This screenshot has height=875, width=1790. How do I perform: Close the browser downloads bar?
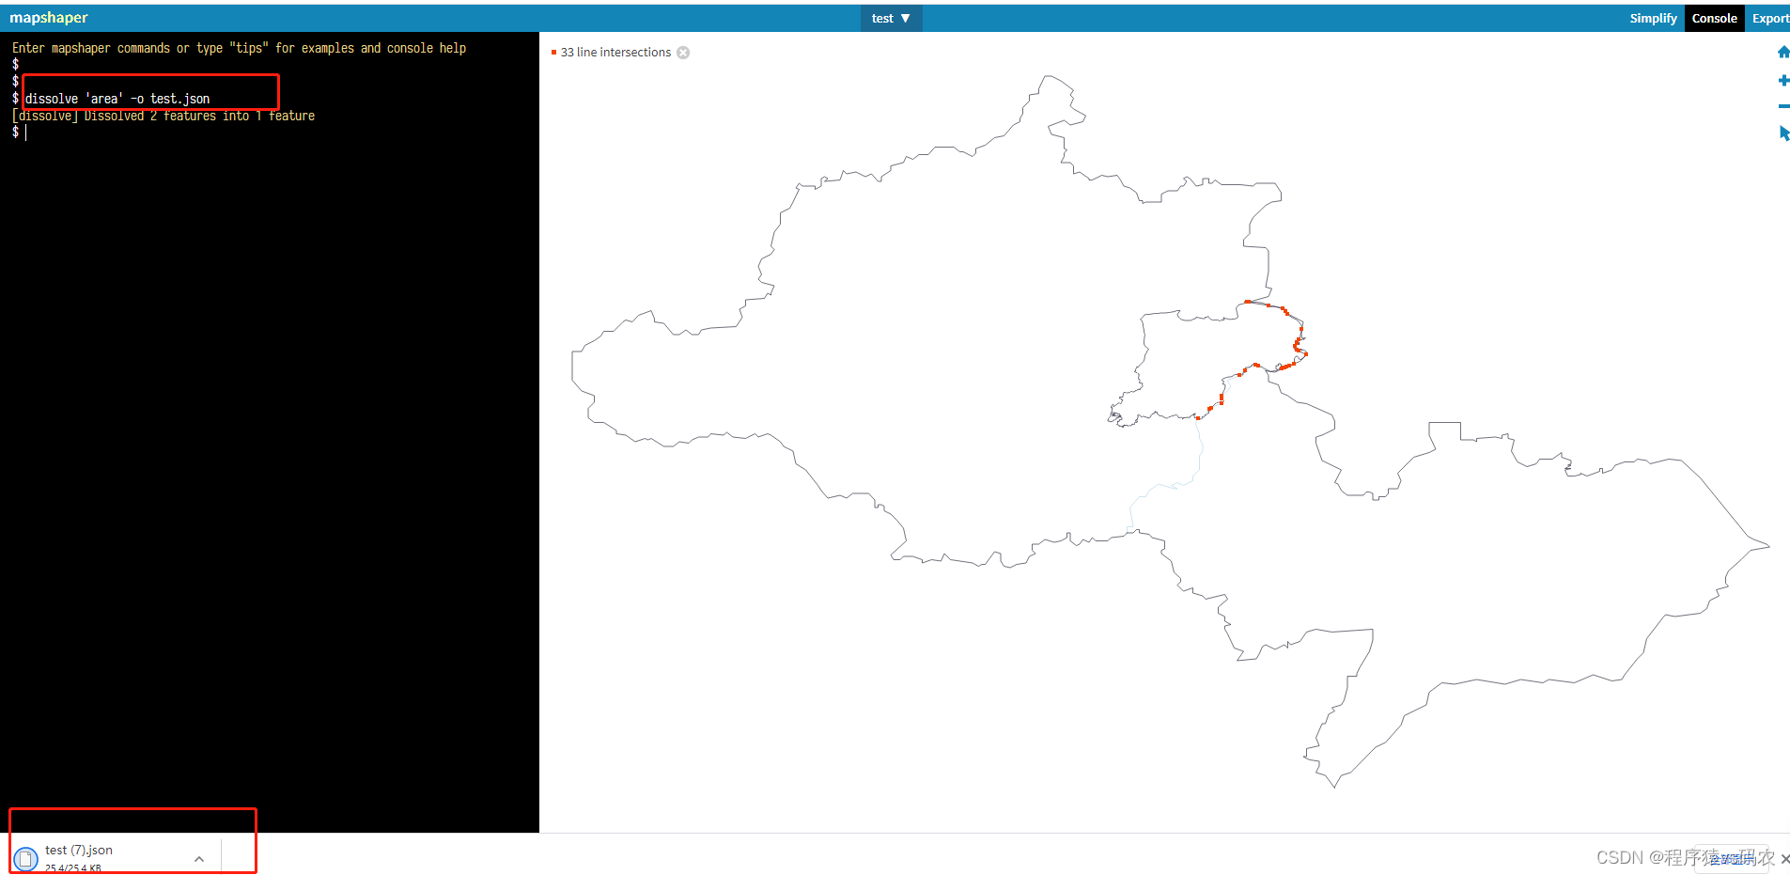1784,859
